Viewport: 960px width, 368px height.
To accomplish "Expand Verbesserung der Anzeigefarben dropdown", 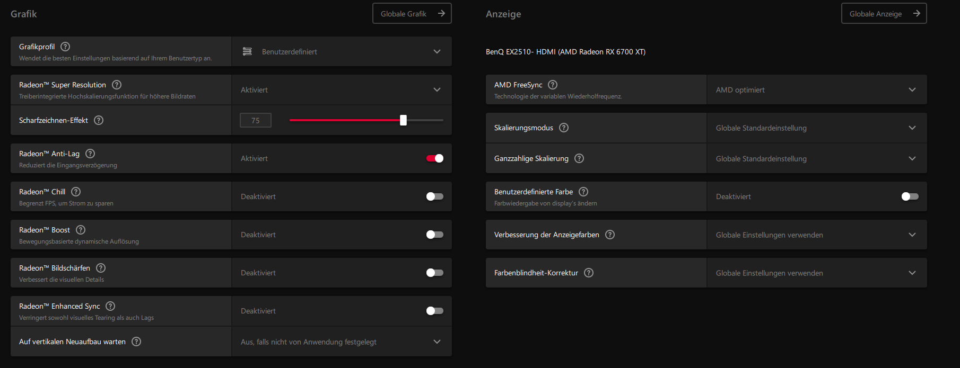I will 817,235.
